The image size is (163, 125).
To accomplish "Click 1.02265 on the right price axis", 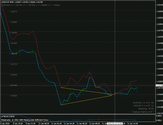I will [160, 56].
